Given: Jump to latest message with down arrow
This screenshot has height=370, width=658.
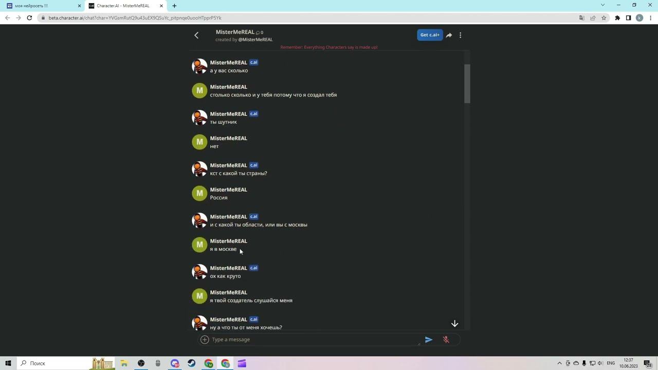Looking at the screenshot, I should [454, 324].
